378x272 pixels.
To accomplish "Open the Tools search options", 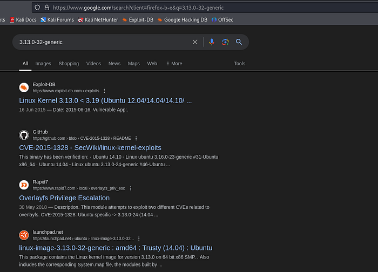I will pos(239,64).
